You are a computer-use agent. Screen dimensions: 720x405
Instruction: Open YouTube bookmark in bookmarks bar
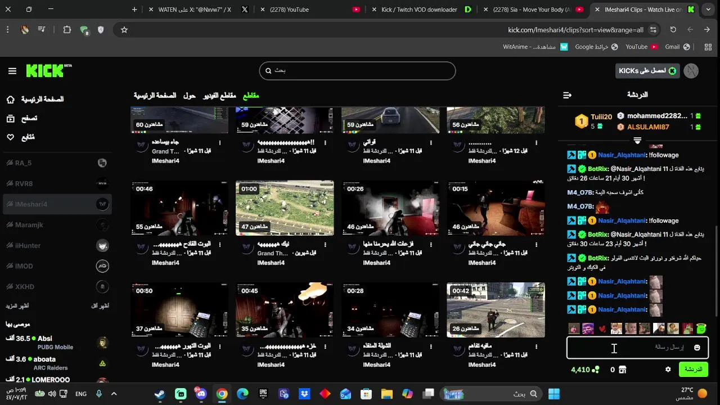[x=641, y=47]
